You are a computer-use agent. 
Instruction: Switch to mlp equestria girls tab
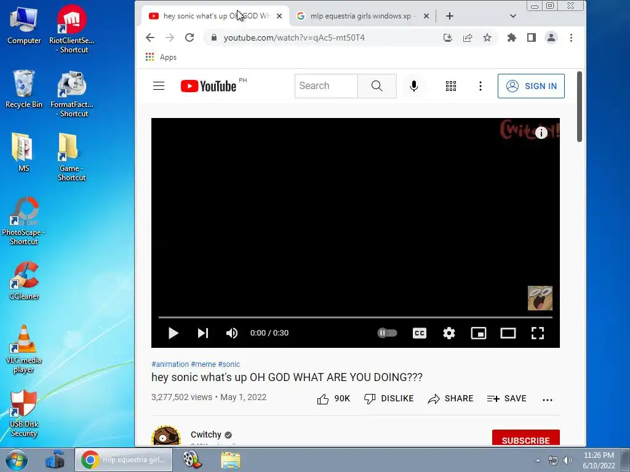point(362,16)
